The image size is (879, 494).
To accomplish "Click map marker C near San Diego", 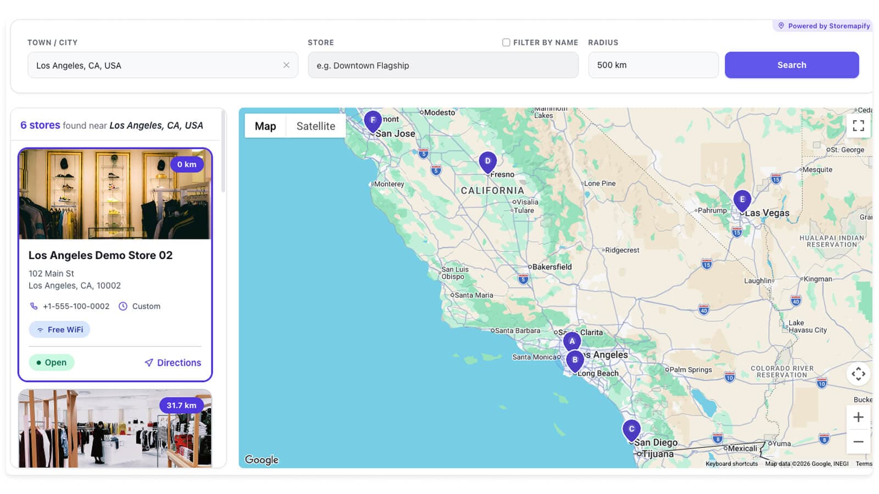I will click(631, 430).
